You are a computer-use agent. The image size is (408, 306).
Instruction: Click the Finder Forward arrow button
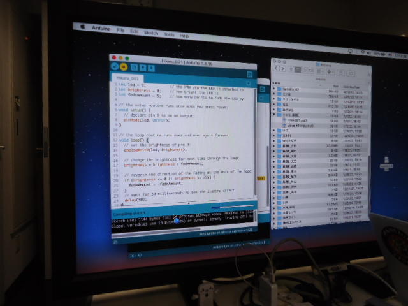click(x=283, y=69)
